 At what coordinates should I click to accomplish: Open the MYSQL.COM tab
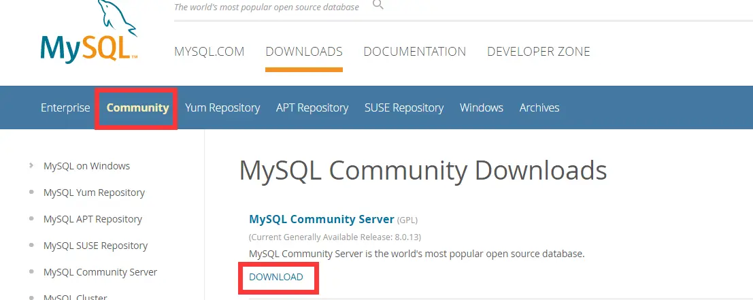tap(210, 51)
